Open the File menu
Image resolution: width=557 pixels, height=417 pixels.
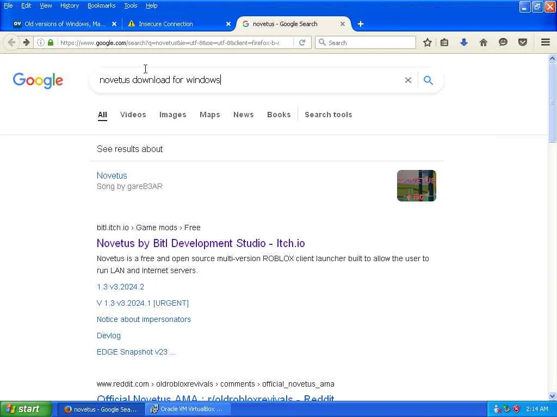pos(8,5)
